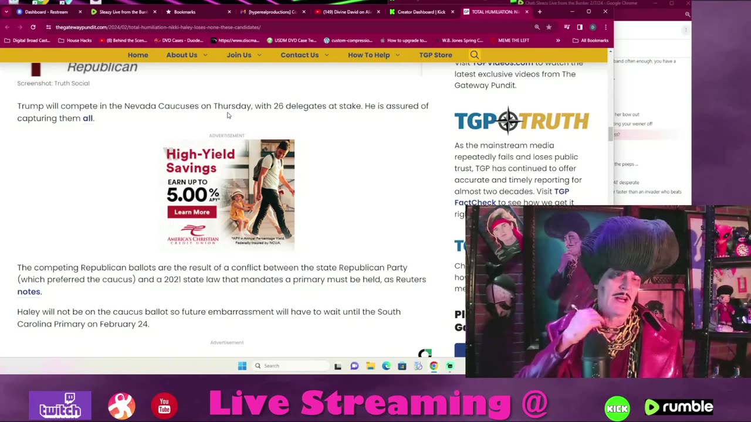
Task: Close the Dashboard - Restream tab
Action: [x=80, y=12]
